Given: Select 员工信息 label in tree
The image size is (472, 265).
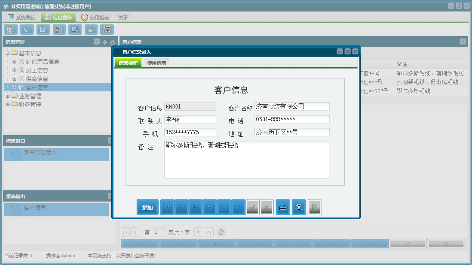Looking at the screenshot, I should (x=37, y=70).
